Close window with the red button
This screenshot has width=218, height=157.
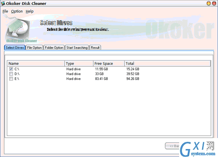click(214, 3)
